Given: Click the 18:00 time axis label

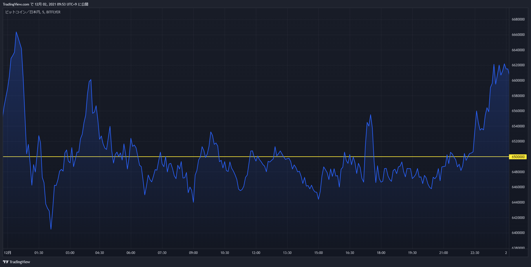Looking at the screenshot, I should pyautogui.click(x=381, y=253).
